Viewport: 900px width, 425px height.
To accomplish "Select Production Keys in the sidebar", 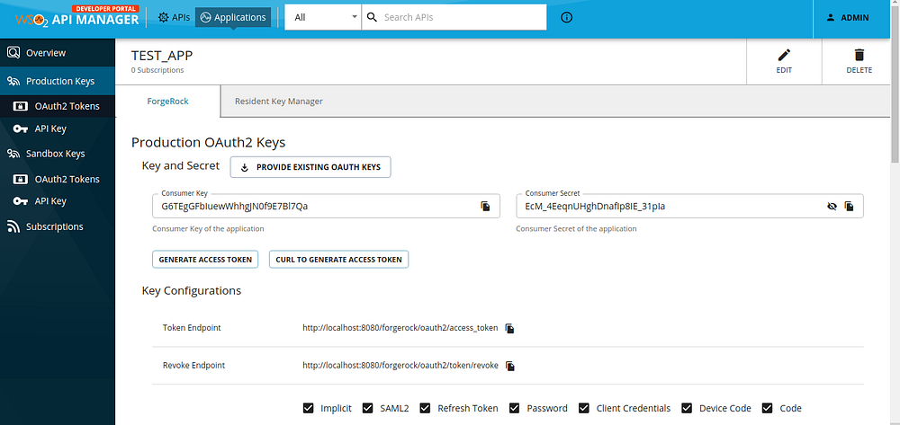I will (x=58, y=82).
